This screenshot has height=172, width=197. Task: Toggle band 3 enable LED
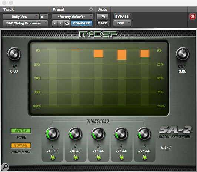tap(98, 157)
